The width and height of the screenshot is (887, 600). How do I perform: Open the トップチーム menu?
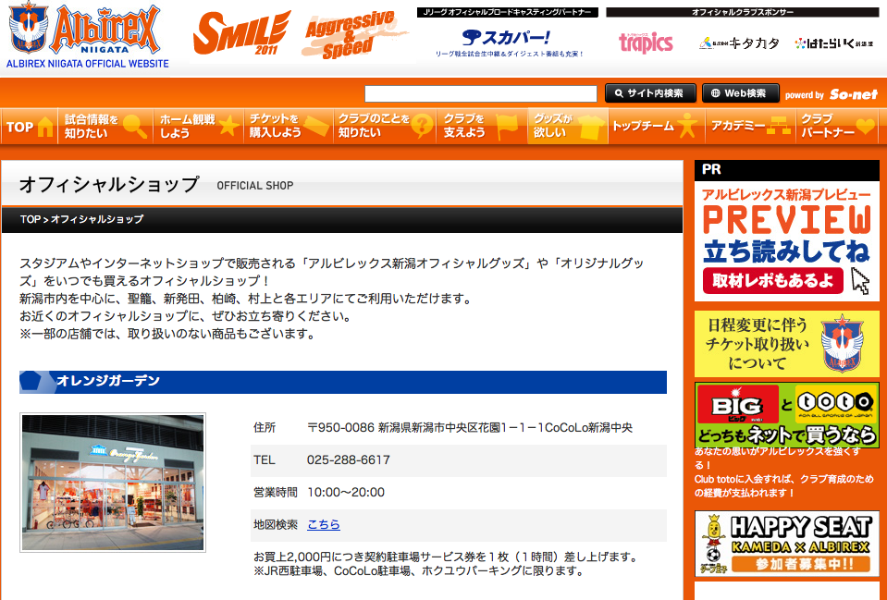pos(657,126)
